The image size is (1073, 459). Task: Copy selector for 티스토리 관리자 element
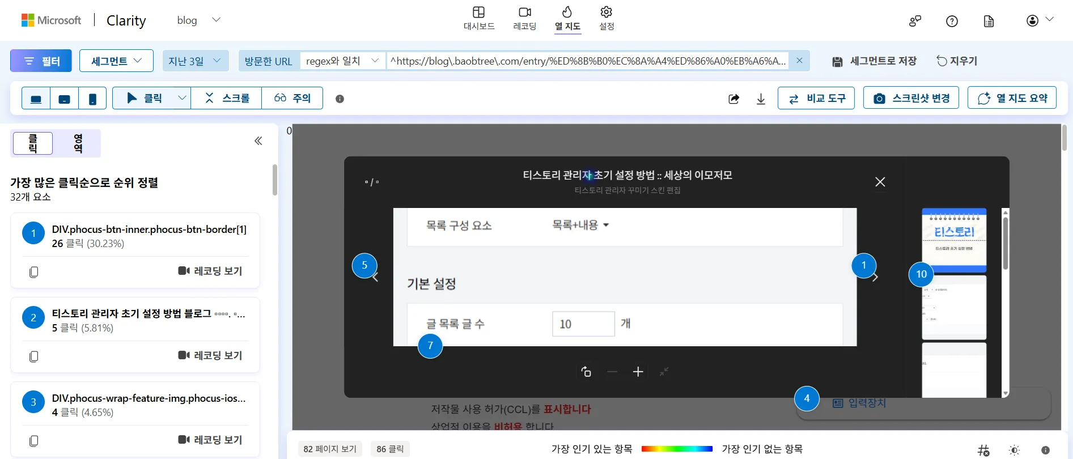(x=34, y=356)
